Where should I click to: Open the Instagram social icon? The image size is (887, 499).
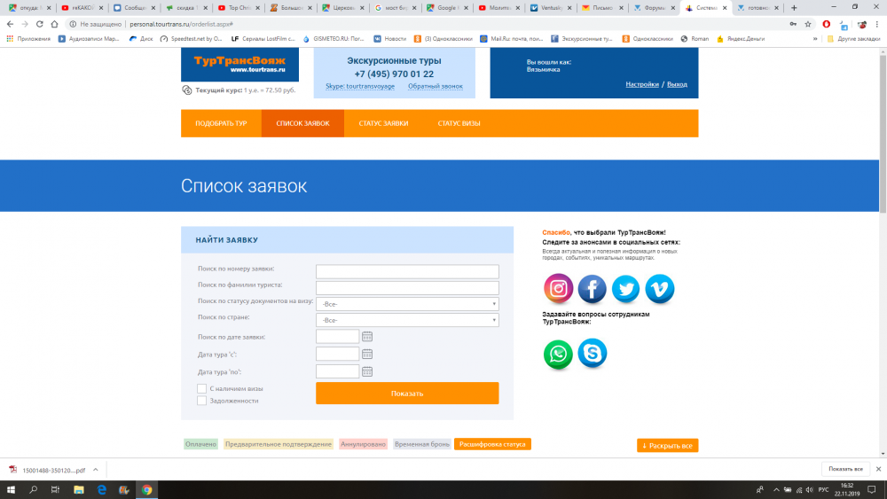click(x=559, y=289)
